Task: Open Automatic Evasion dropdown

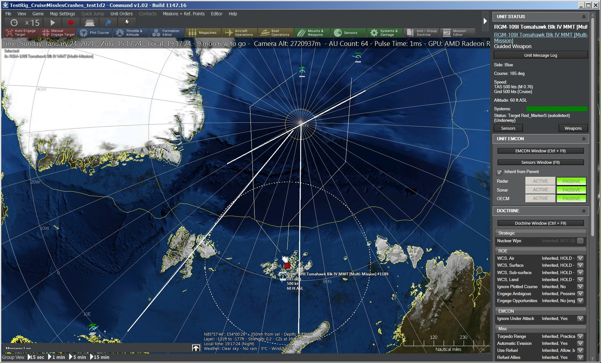Action: point(580,343)
